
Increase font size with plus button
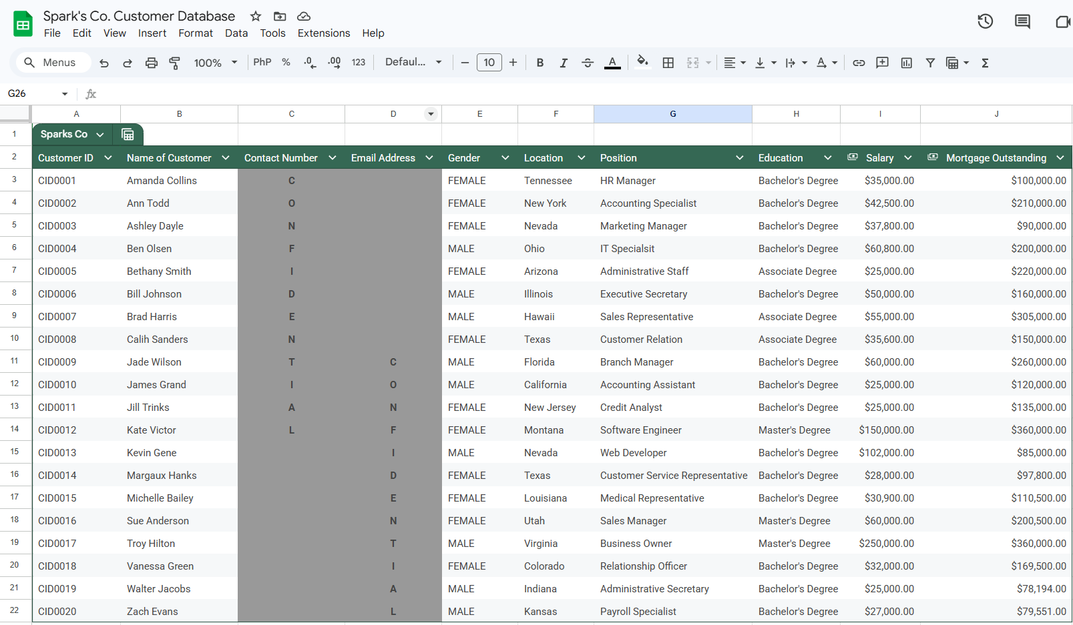point(513,63)
